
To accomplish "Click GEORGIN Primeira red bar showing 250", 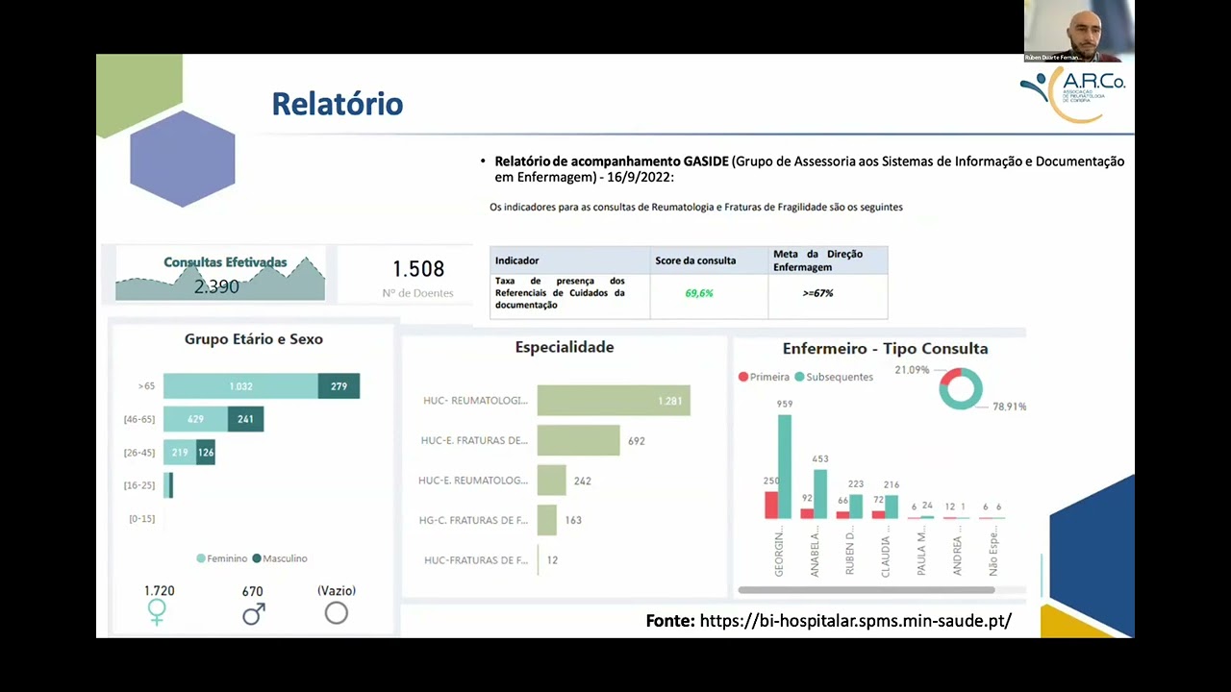I will click(771, 506).
